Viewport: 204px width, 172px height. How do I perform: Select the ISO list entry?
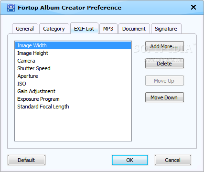(73, 84)
